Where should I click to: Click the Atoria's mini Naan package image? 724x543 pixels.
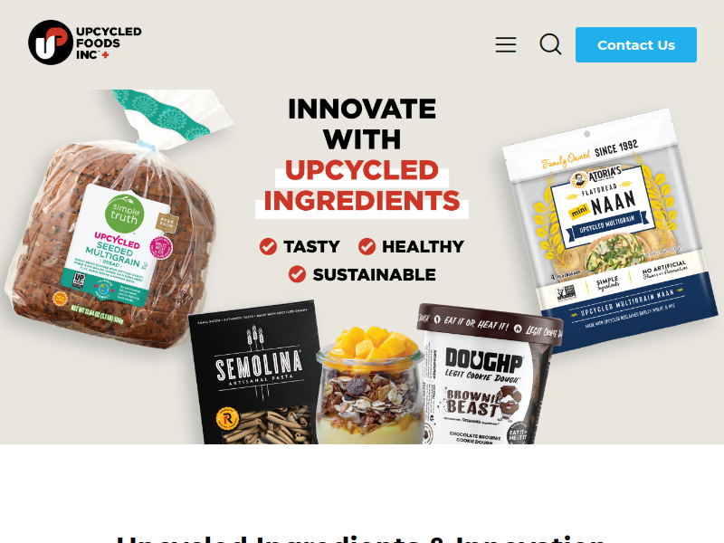(609, 231)
